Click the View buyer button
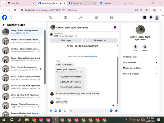This screenshot has height=123, width=164. [x=66, y=40]
